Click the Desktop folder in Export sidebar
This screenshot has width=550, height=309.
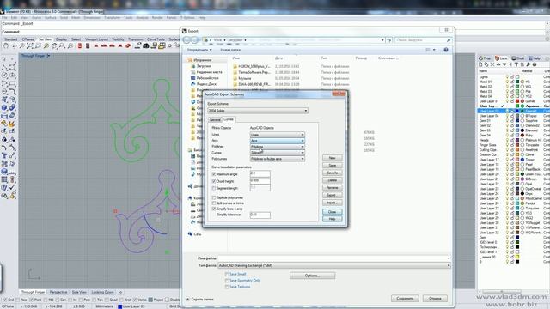(x=205, y=78)
